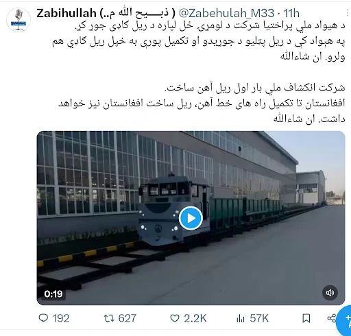Retweet this post
The height and width of the screenshot is (336, 351).
coord(109,318)
